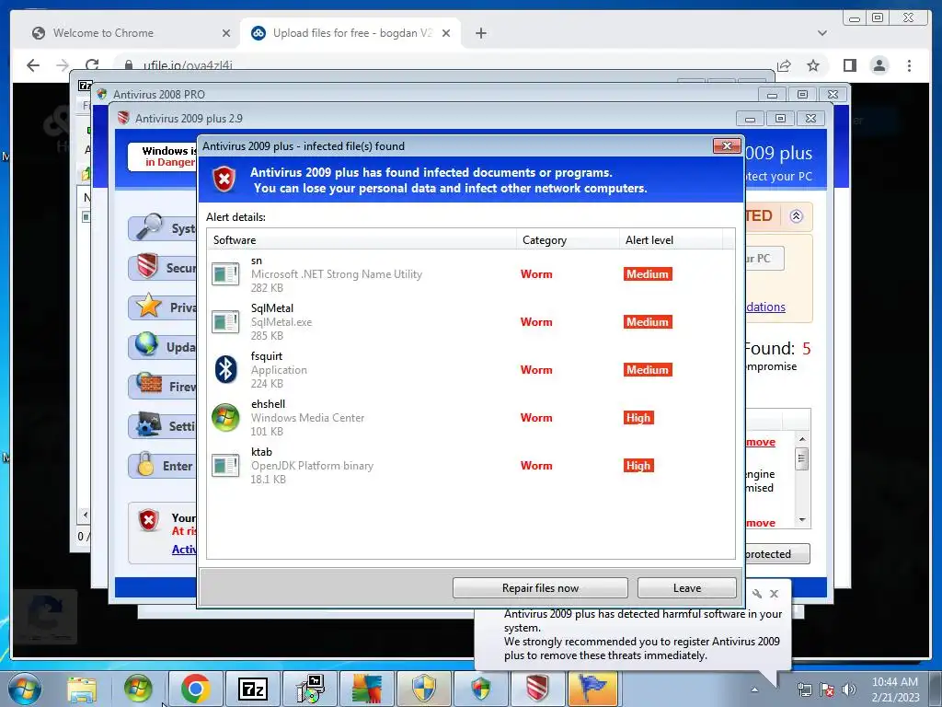Select the ktab OpenJDK binary icon
The width and height of the screenshot is (942, 707).
click(x=226, y=465)
